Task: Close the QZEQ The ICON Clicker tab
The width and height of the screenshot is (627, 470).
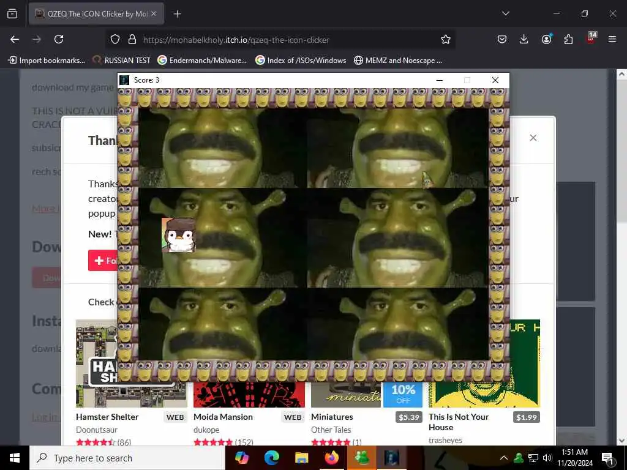Action: [154, 13]
